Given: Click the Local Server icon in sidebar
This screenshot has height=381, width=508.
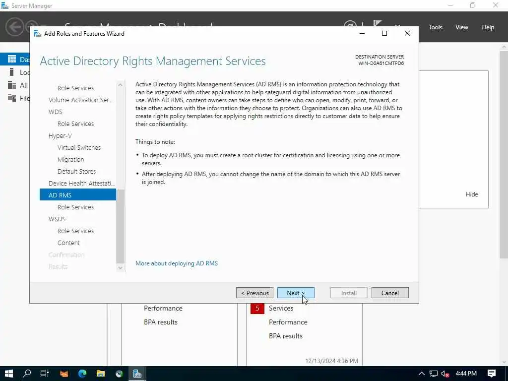Looking at the screenshot, I should 12,72.
